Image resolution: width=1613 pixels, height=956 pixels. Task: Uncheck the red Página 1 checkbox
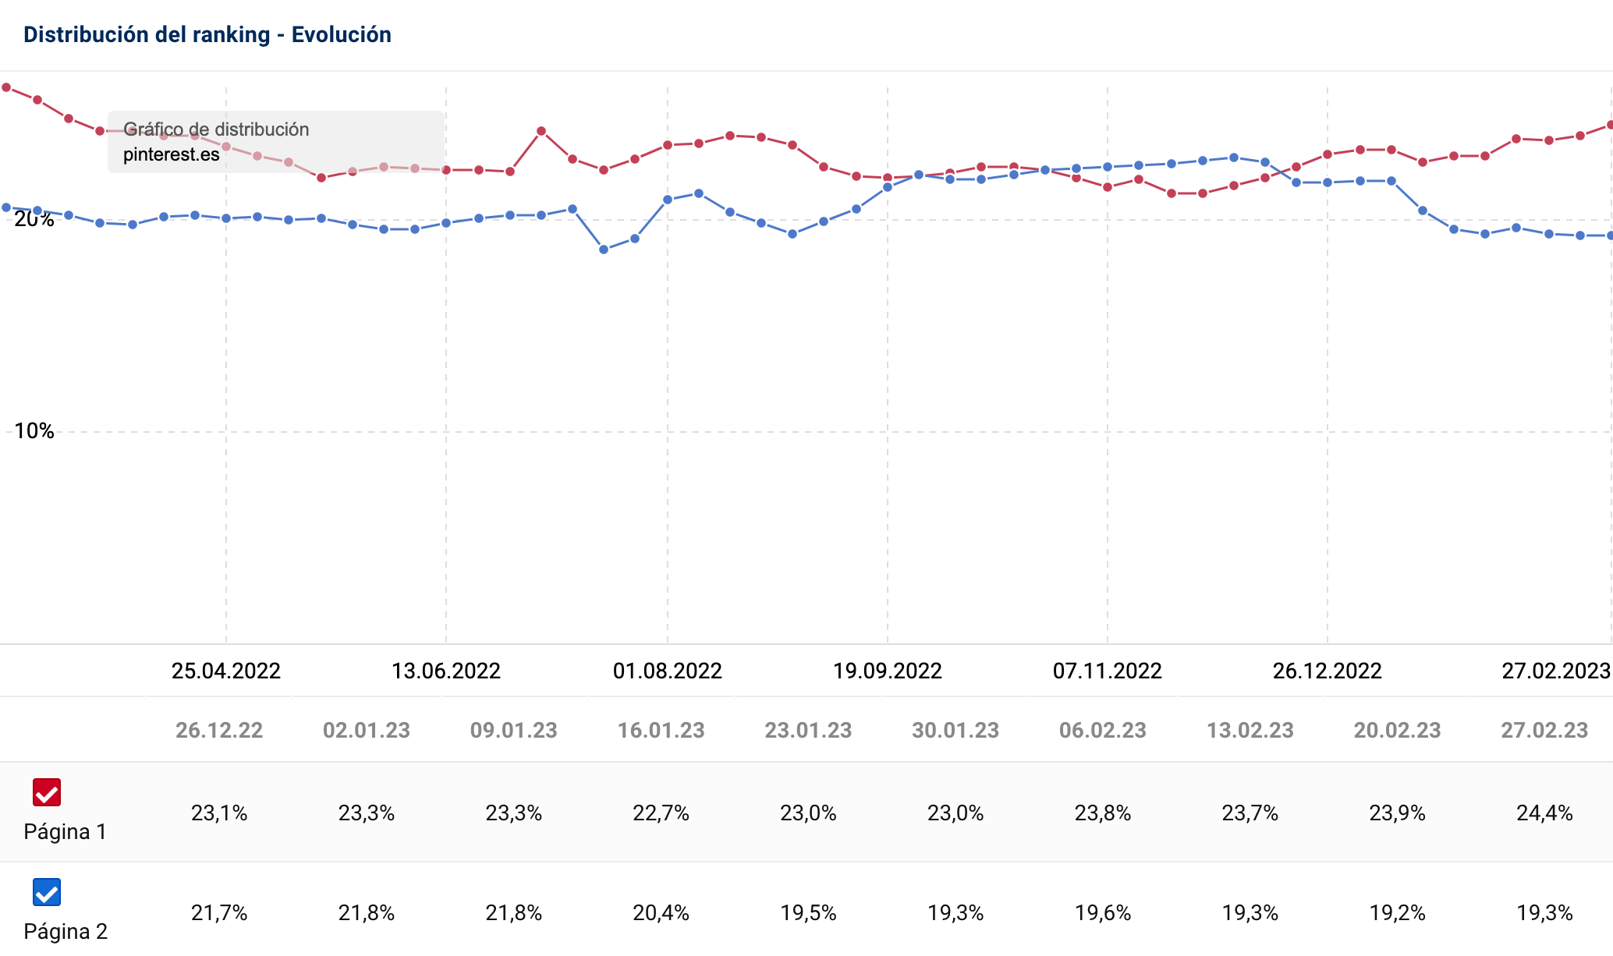[47, 792]
